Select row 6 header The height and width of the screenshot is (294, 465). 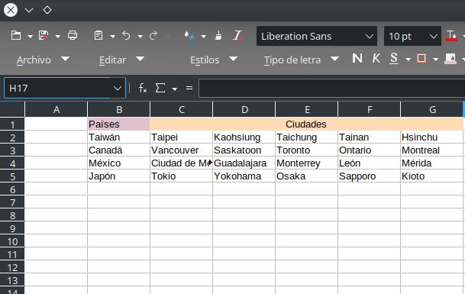[x=12, y=189]
